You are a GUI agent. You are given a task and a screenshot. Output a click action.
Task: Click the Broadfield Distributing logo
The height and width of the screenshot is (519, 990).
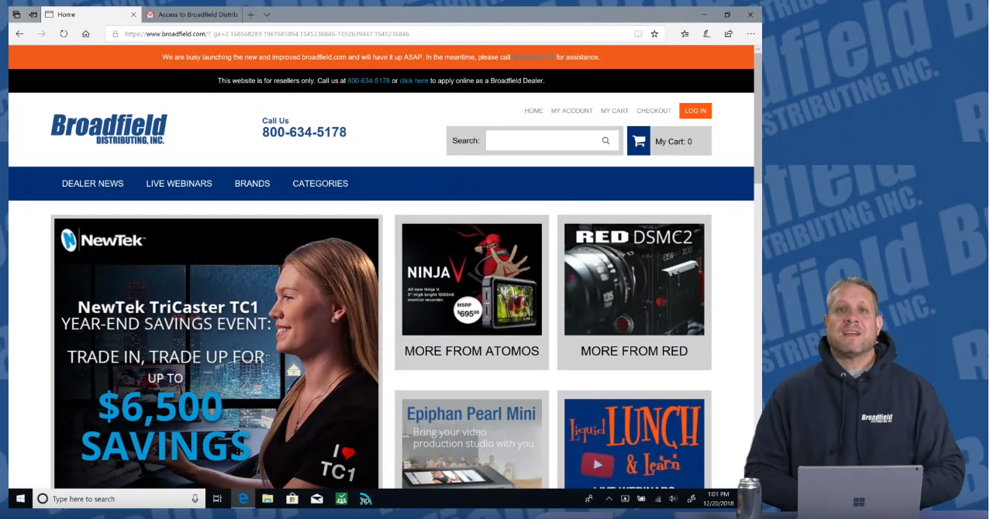coord(109,129)
